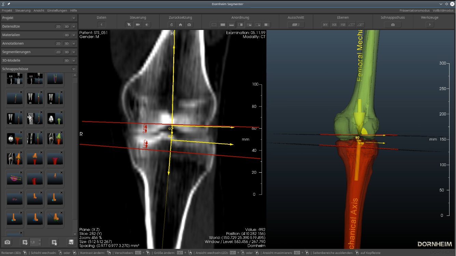Collapse the Schnappschüsse panel chevron
This screenshot has height=256, width=456.
coord(74,69)
